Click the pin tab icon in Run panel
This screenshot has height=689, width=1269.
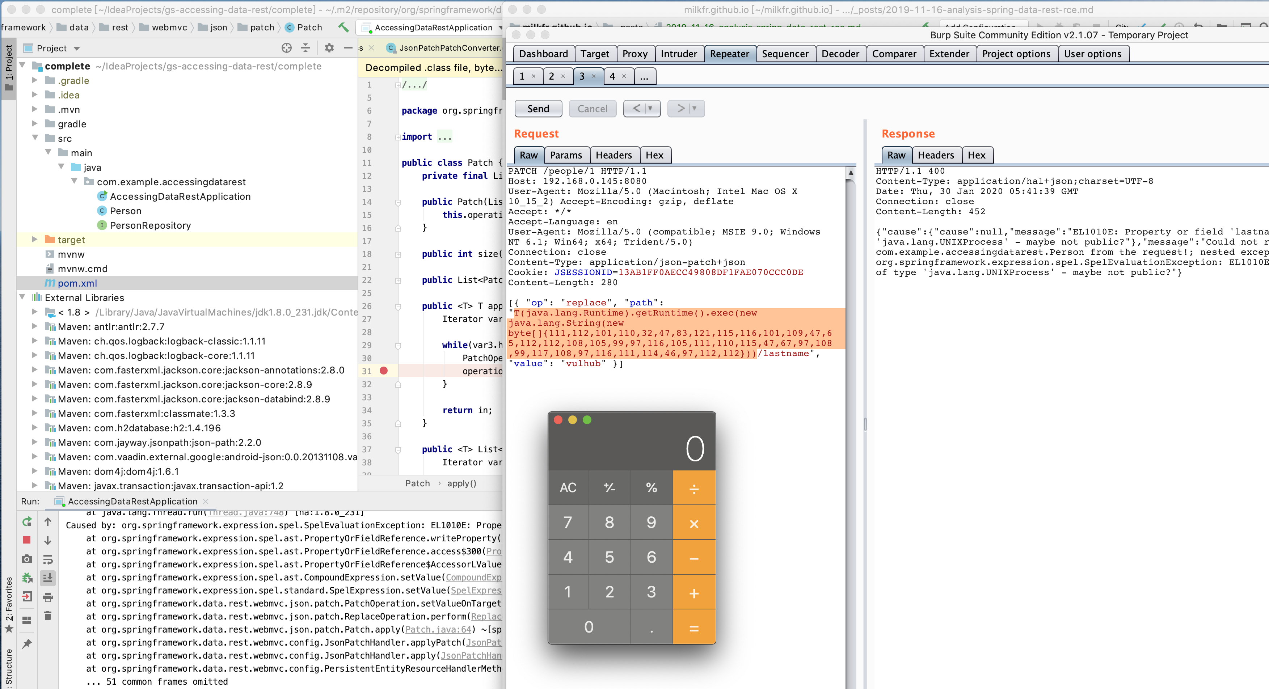pos(27,644)
